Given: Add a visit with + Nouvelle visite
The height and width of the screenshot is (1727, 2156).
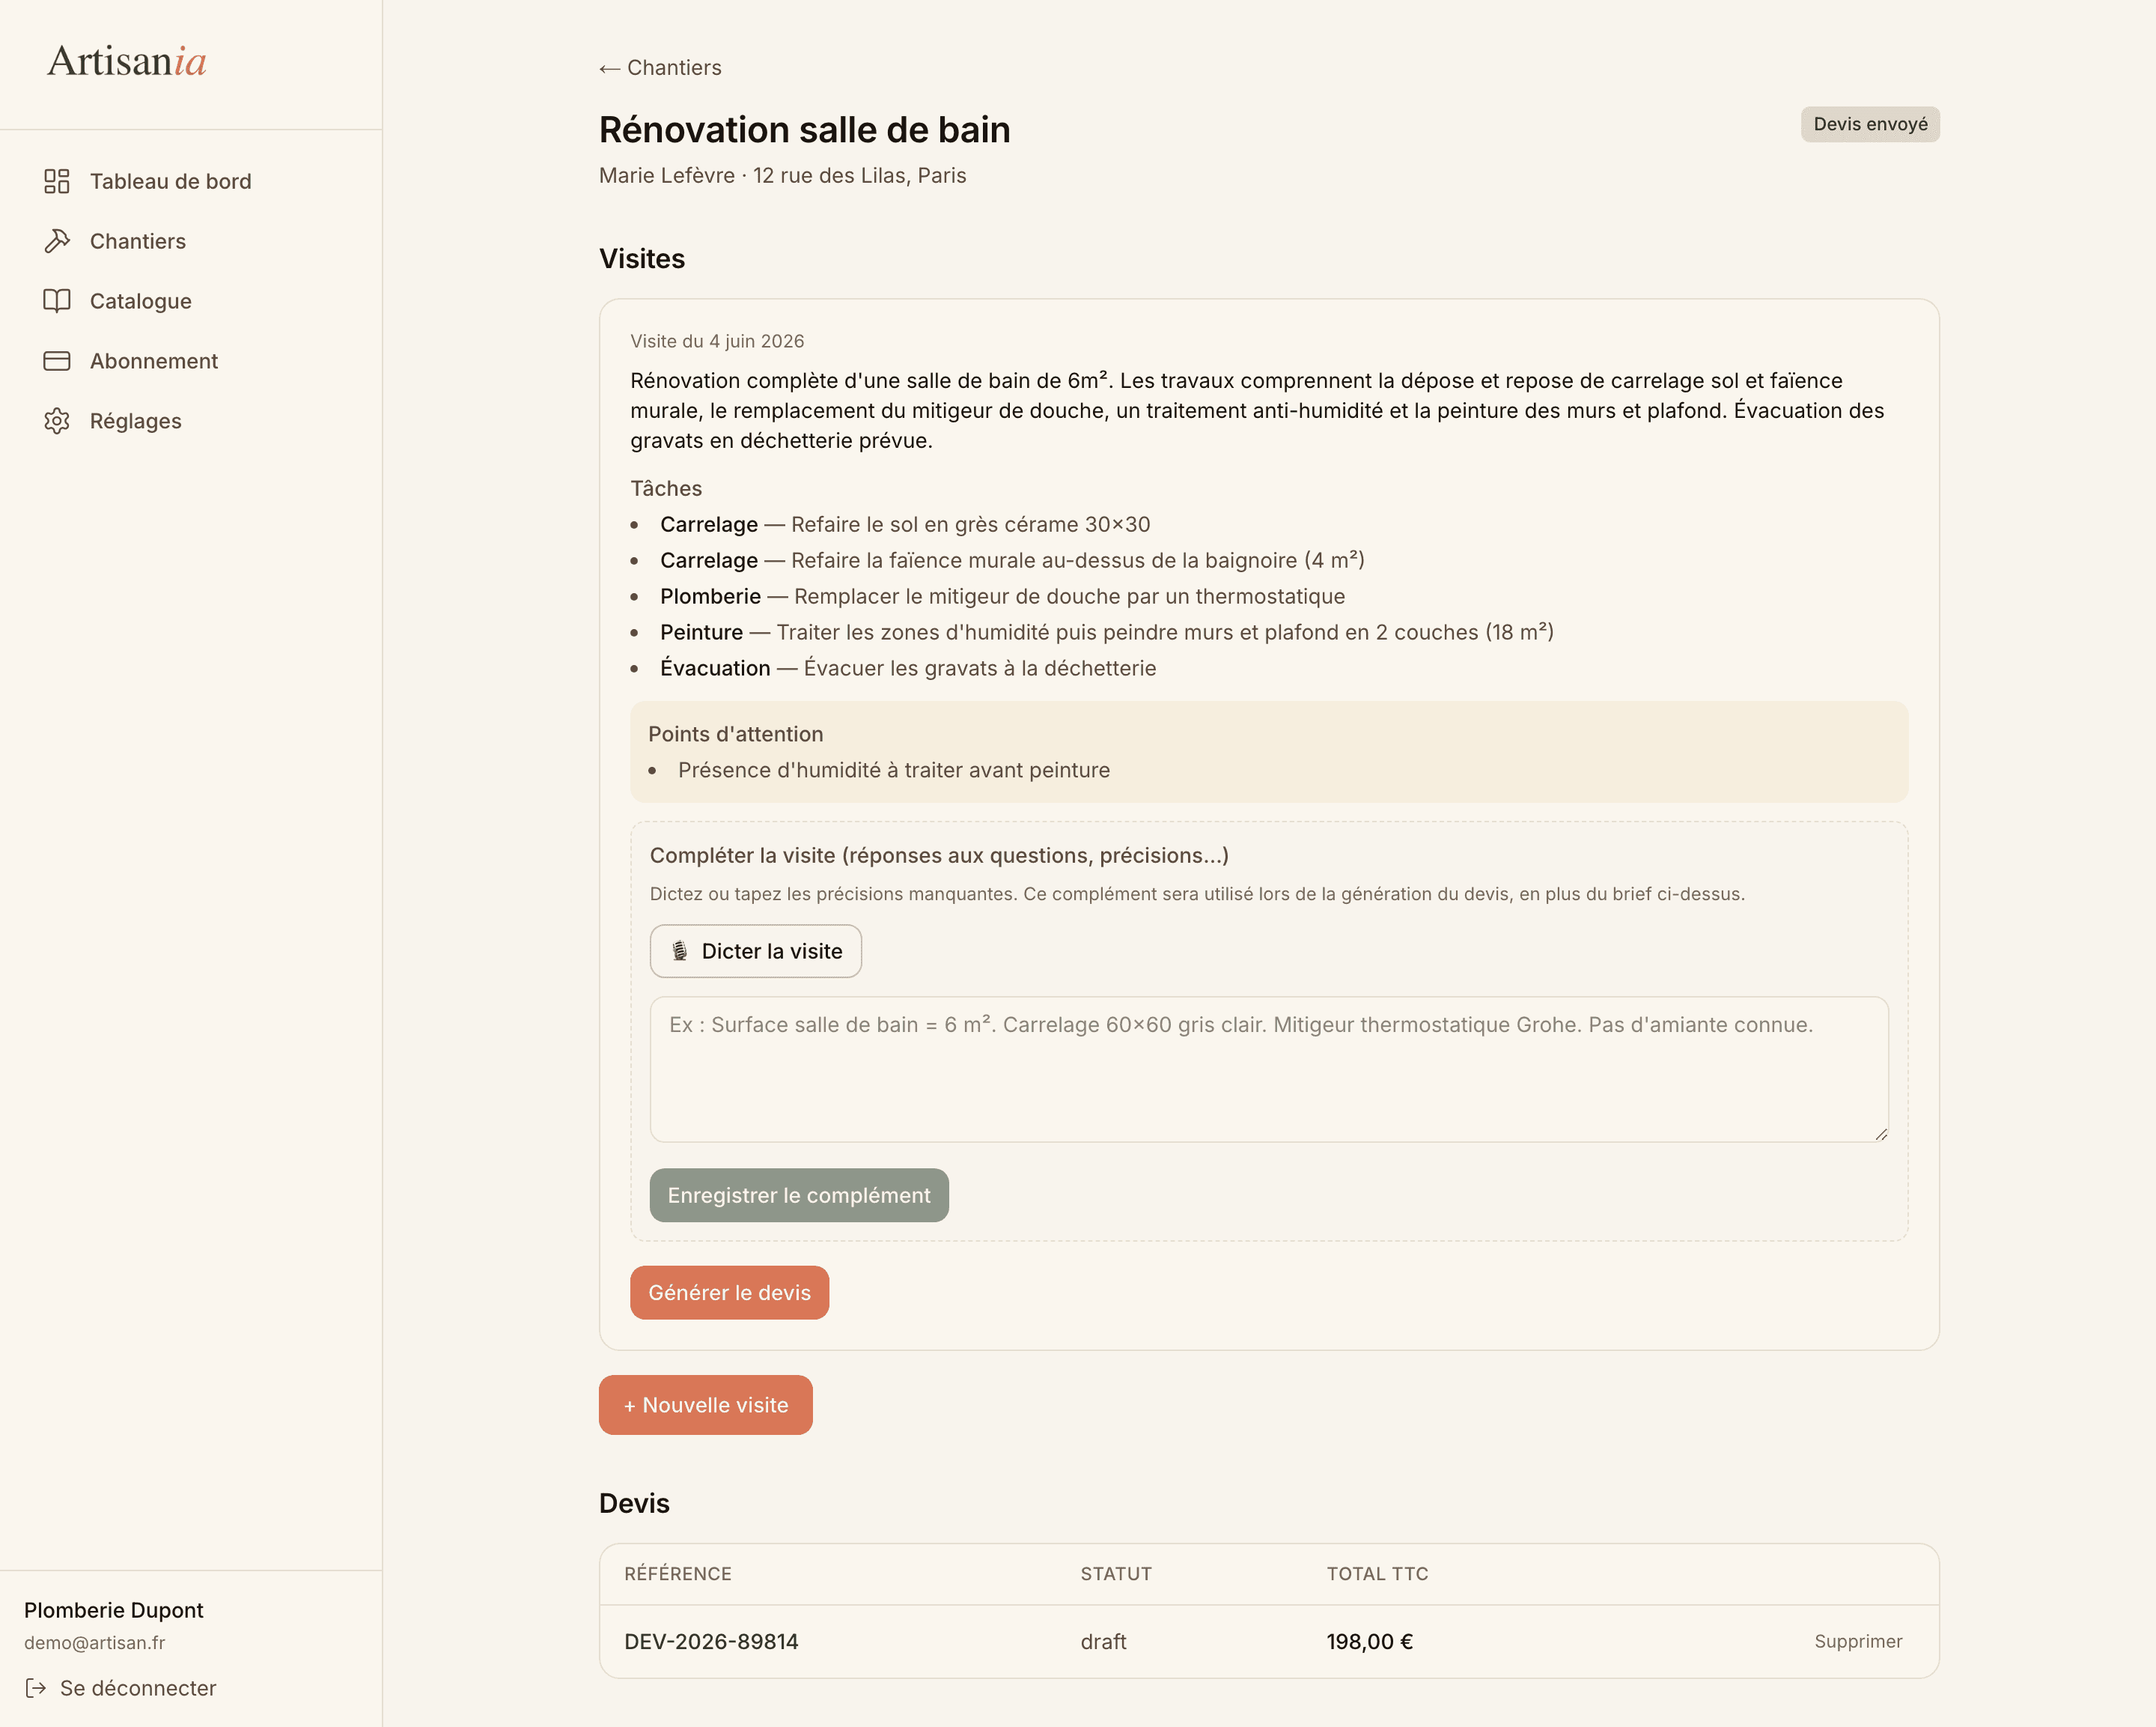Looking at the screenshot, I should tap(706, 1405).
